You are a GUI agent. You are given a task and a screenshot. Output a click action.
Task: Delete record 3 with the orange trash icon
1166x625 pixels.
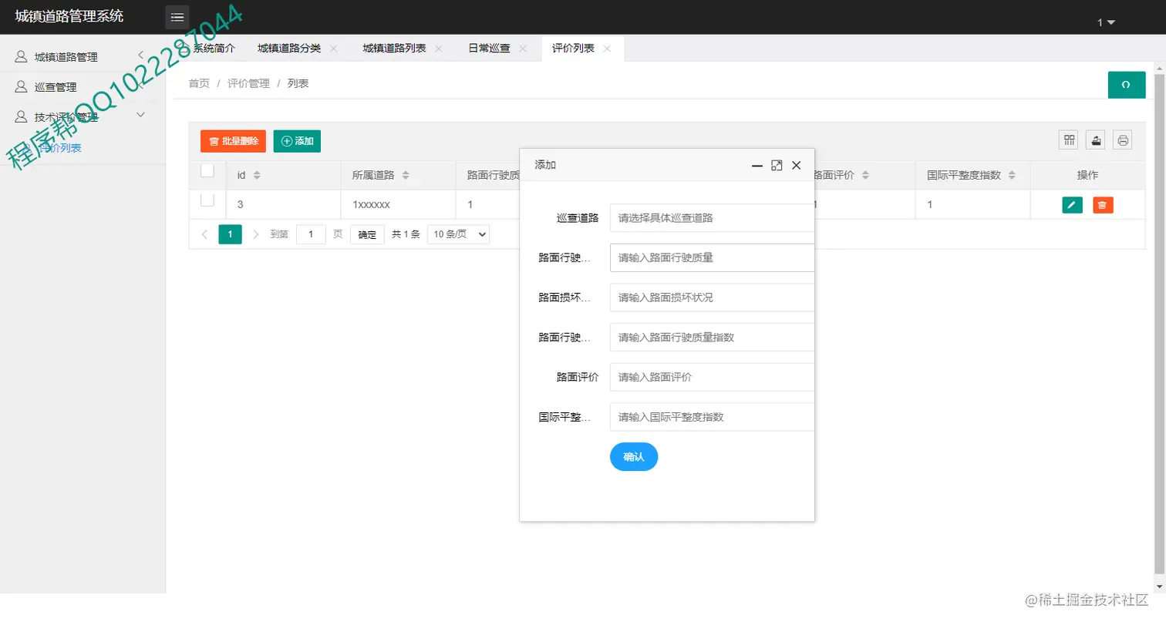pyautogui.click(x=1102, y=204)
